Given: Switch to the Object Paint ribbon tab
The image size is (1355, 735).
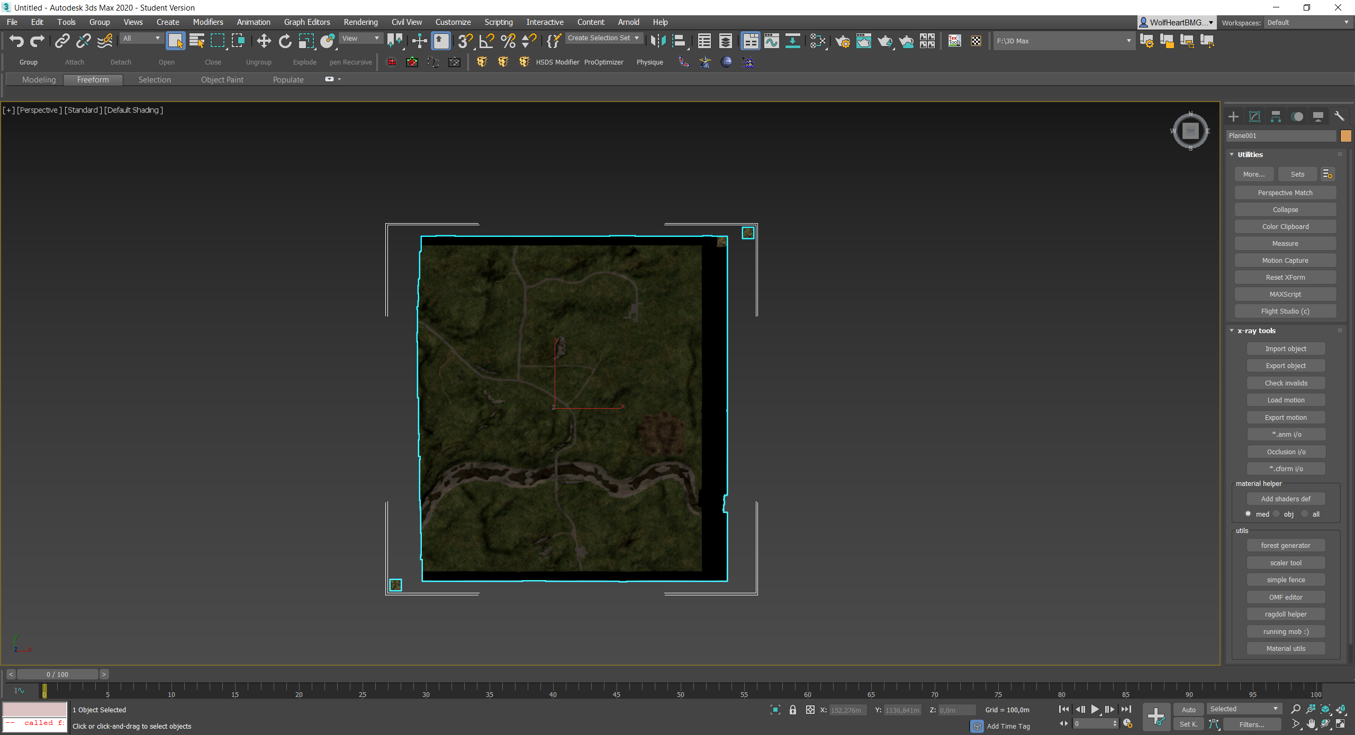Looking at the screenshot, I should click(x=222, y=79).
